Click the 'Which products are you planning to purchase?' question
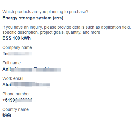 click(x=45, y=12)
